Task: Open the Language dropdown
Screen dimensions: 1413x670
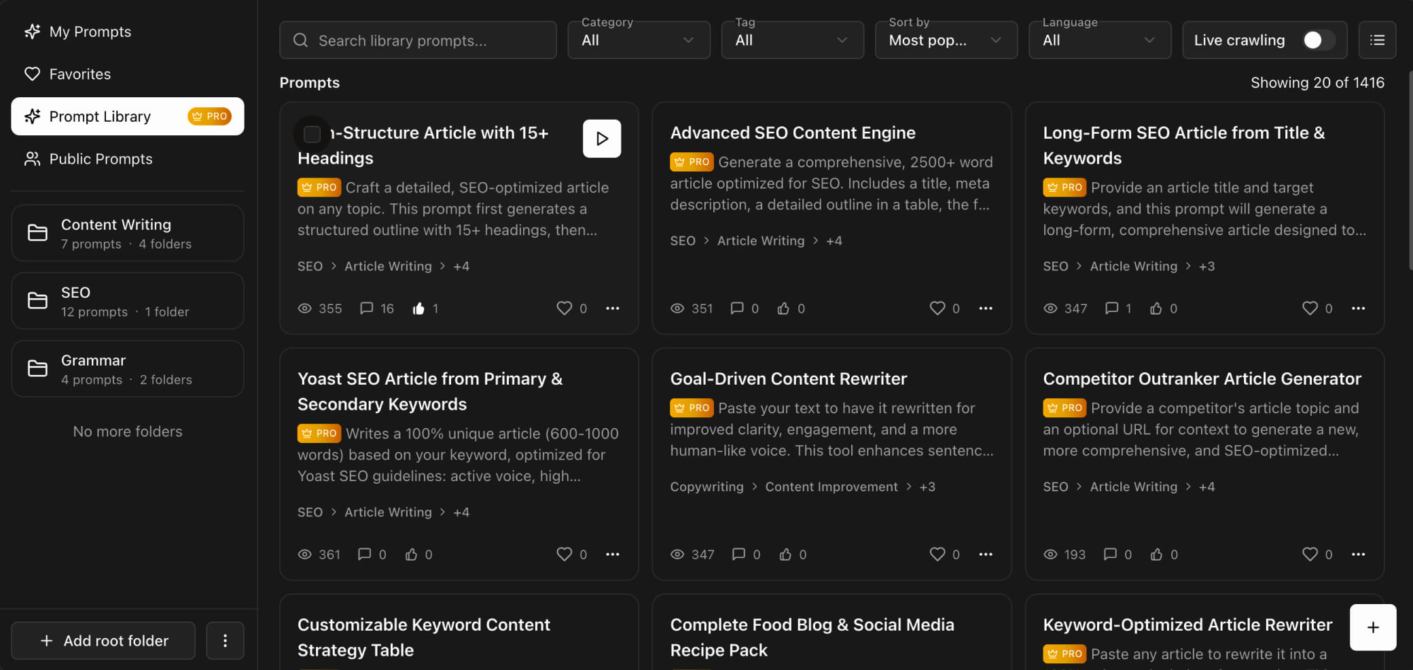Action: click(x=1100, y=40)
